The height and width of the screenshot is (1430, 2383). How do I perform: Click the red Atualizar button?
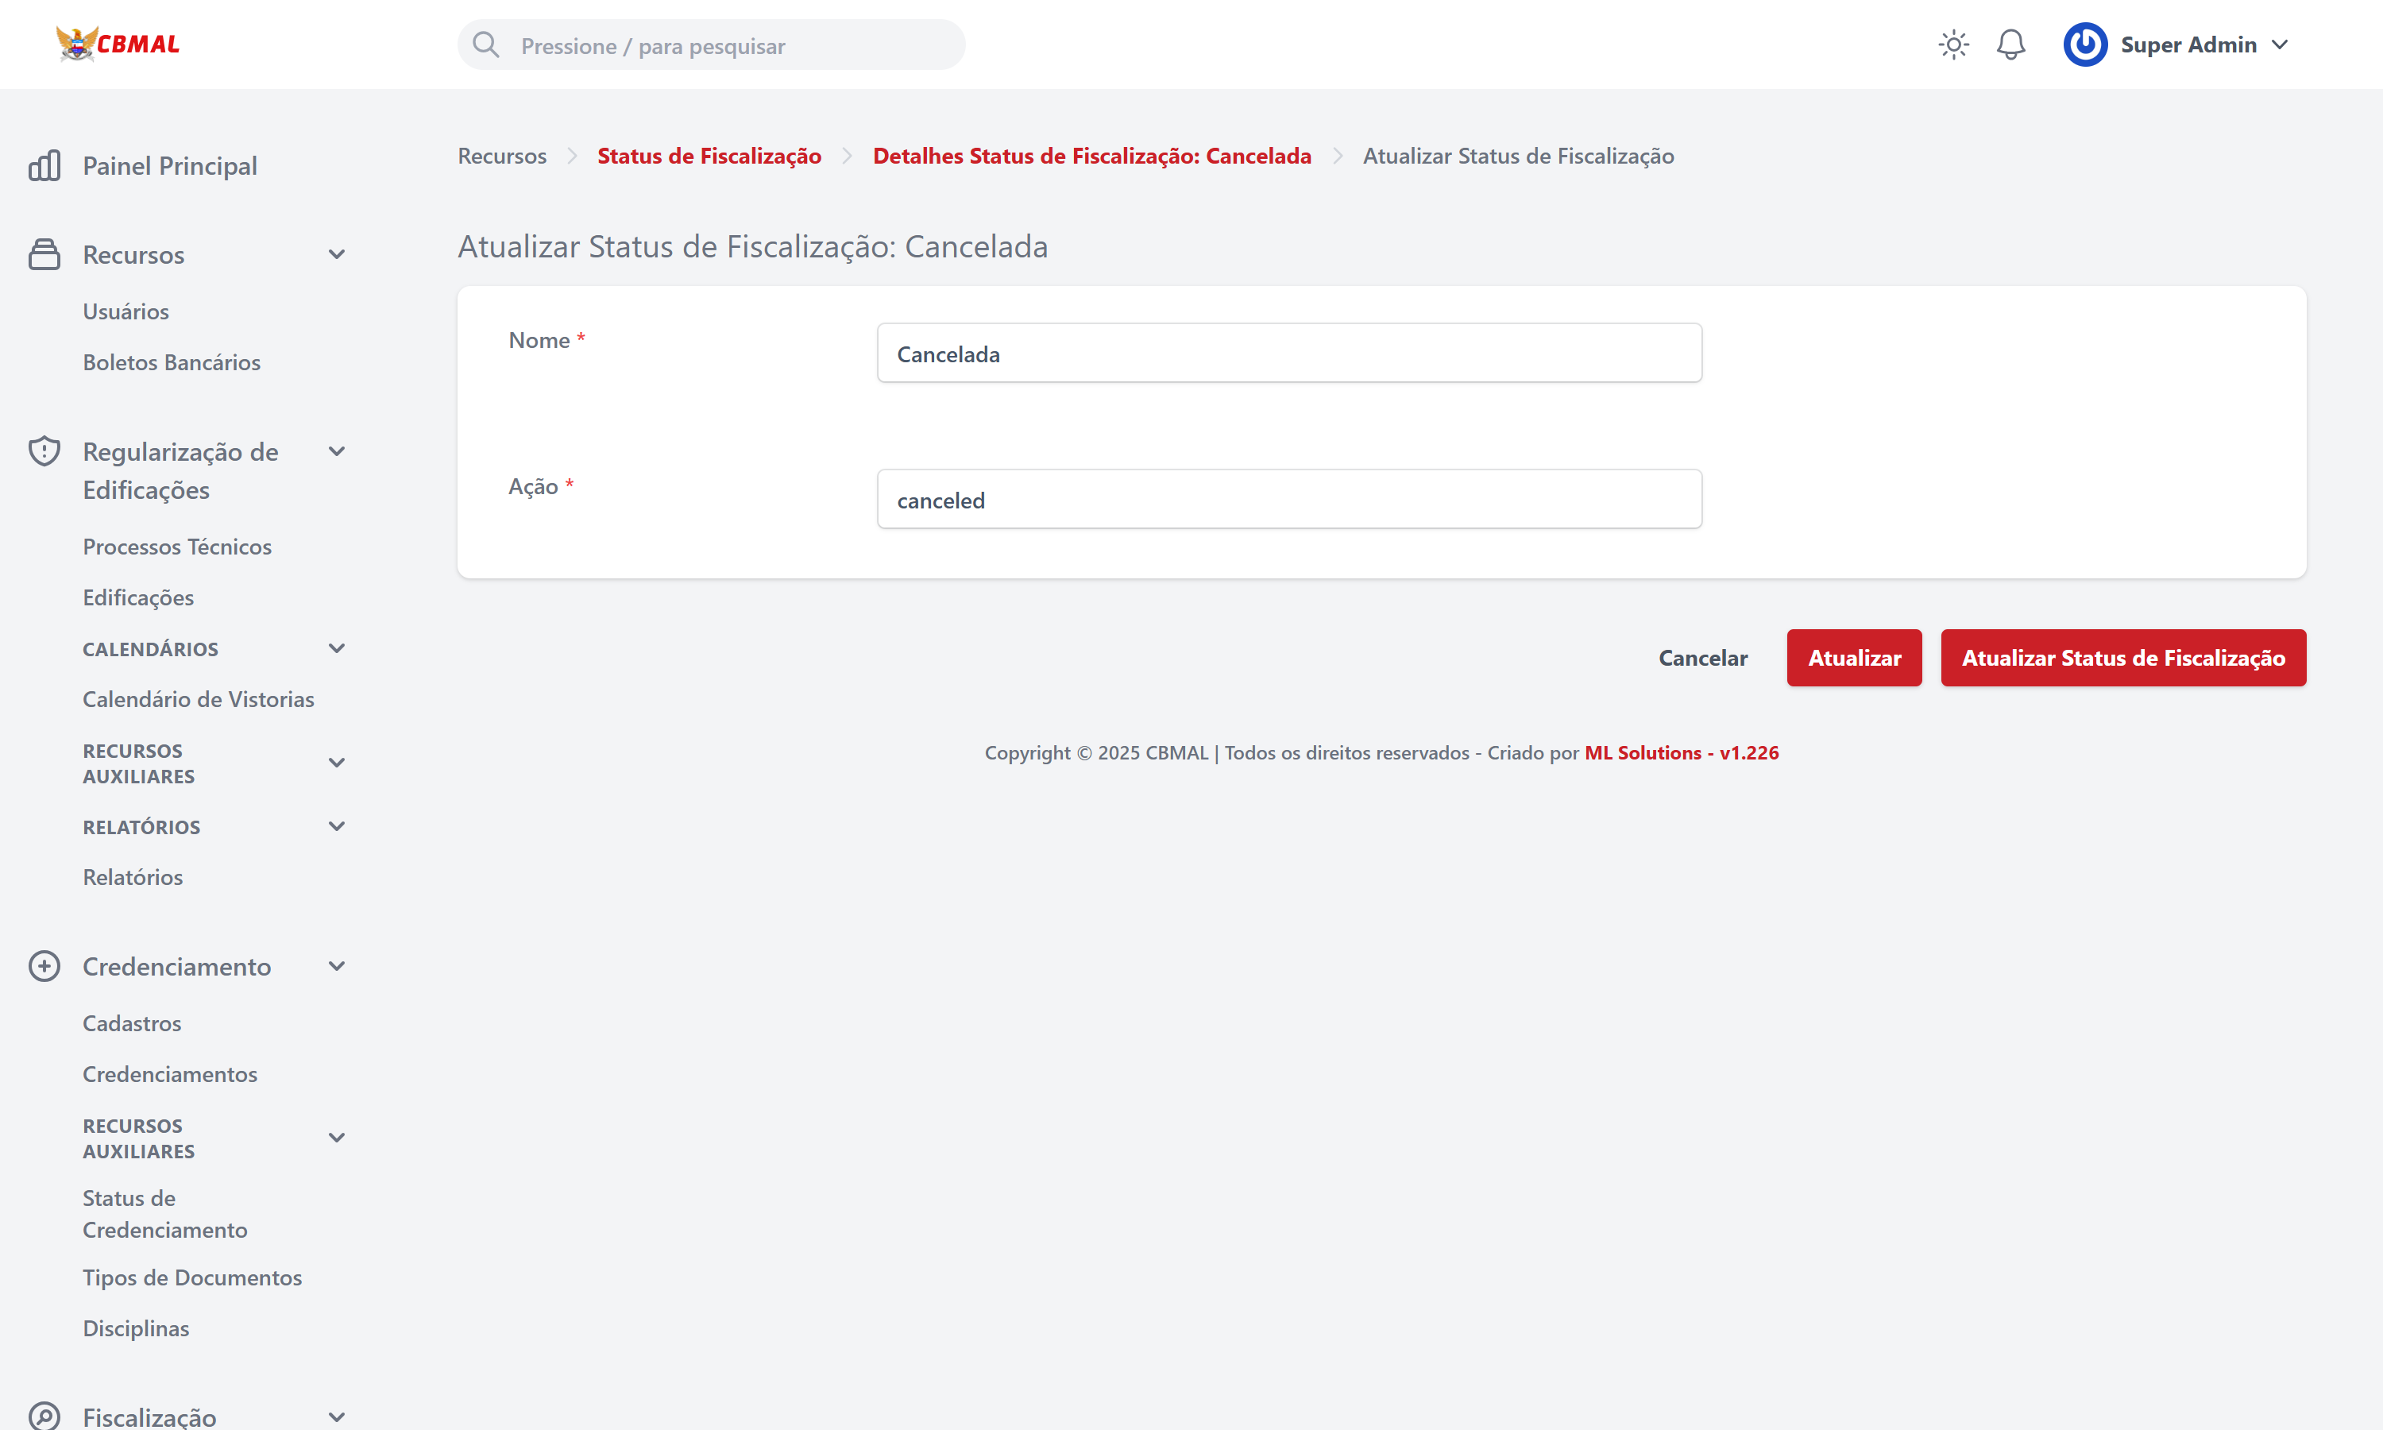click(1853, 657)
